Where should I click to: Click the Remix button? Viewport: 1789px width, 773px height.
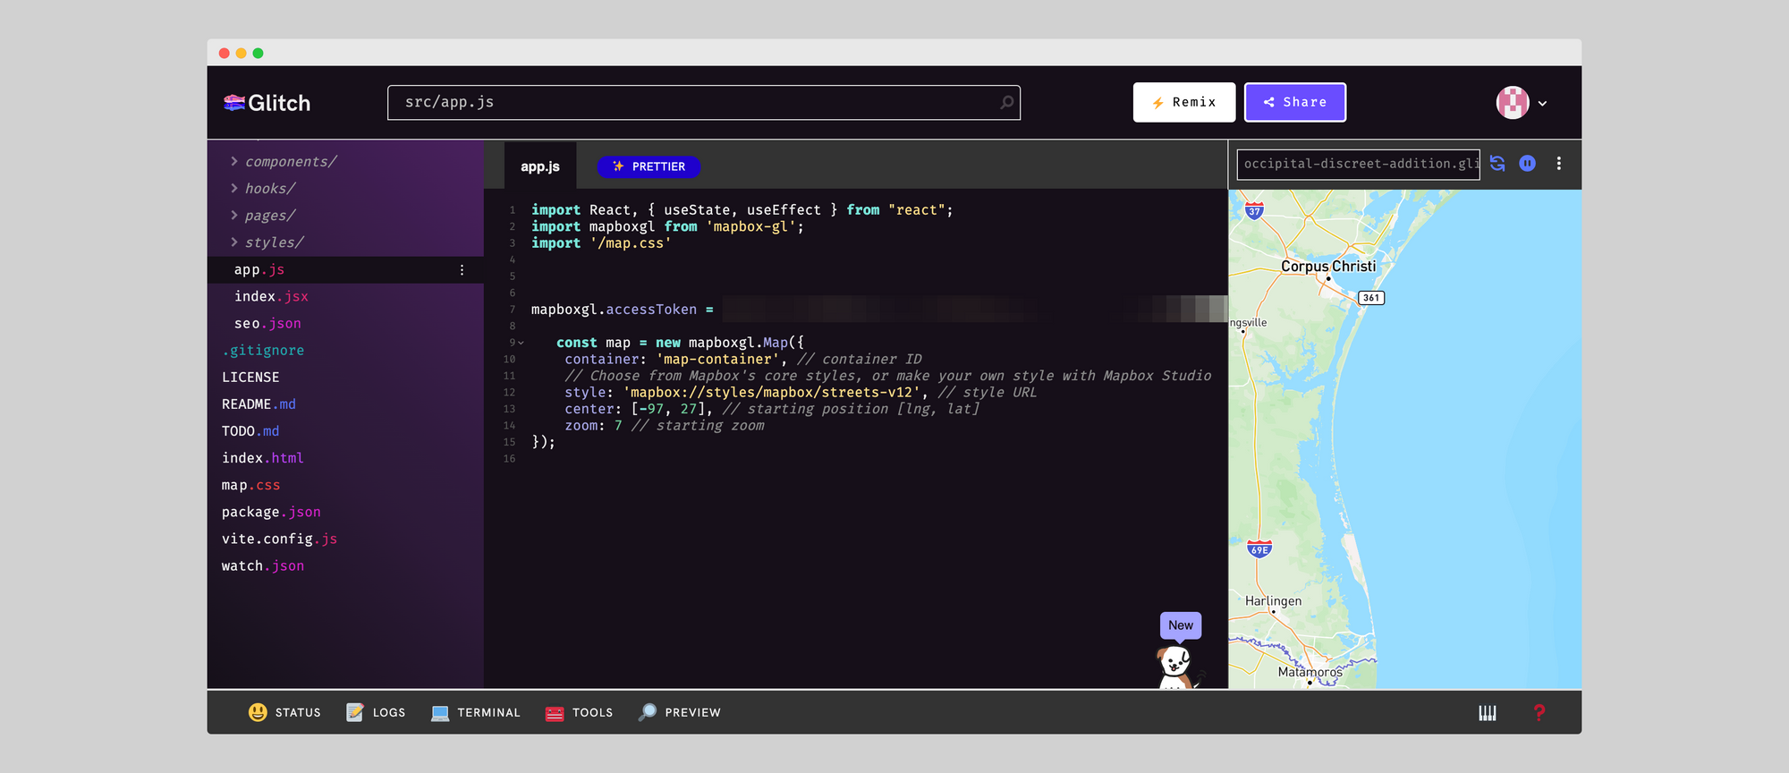1183,103
